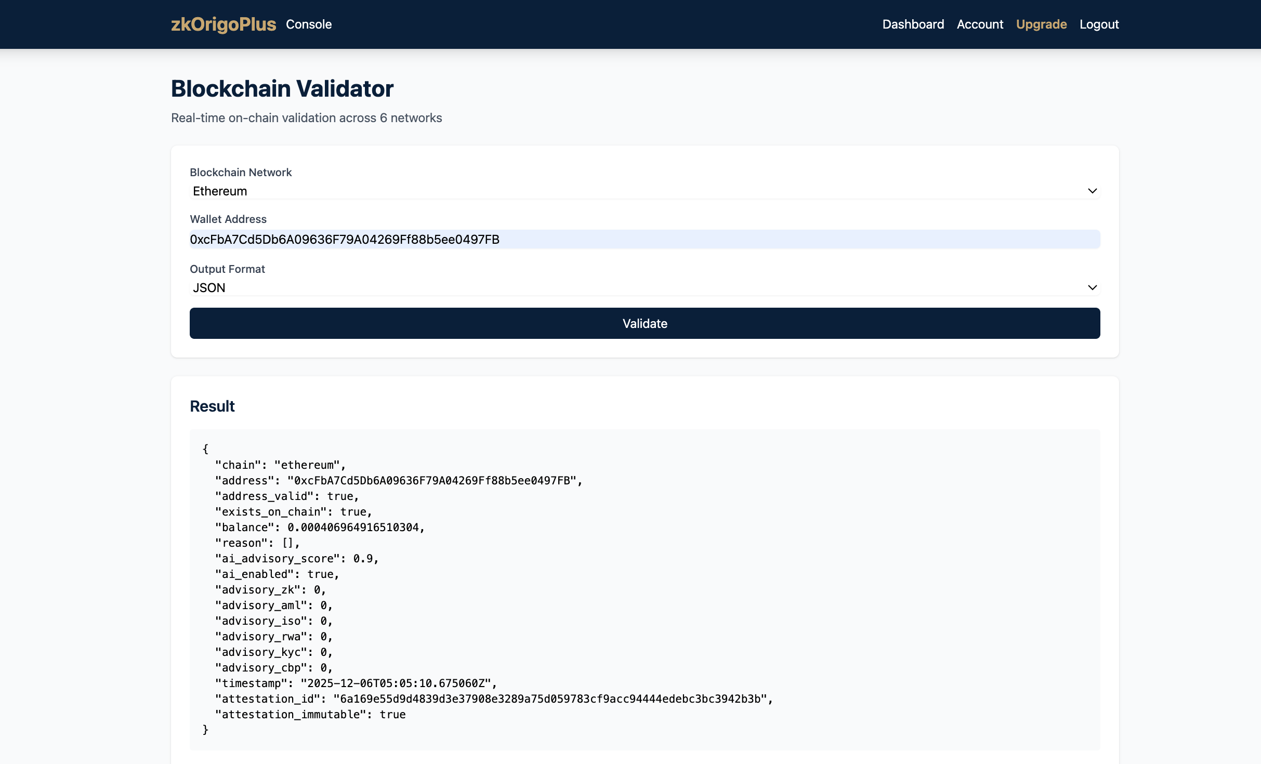Click the Console label beside the logo
Screen dimensions: 1261x764
[309, 24]
